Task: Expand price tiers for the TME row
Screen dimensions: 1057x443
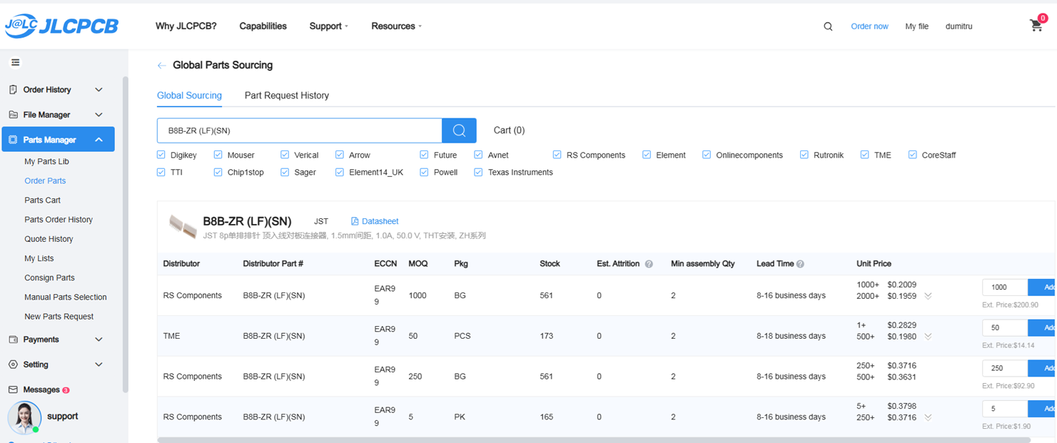Action: coord(928,336)
